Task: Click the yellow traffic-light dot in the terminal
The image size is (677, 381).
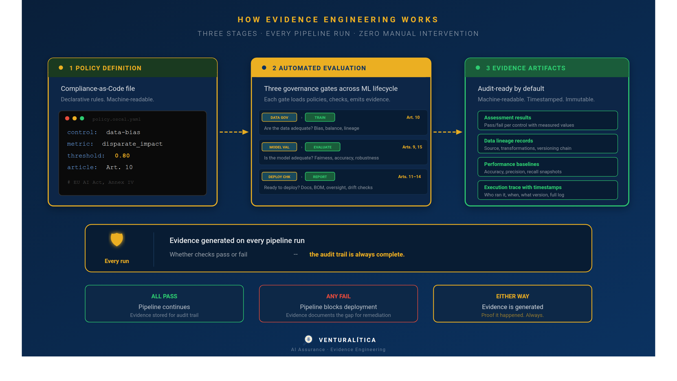Action: [74, 119]
